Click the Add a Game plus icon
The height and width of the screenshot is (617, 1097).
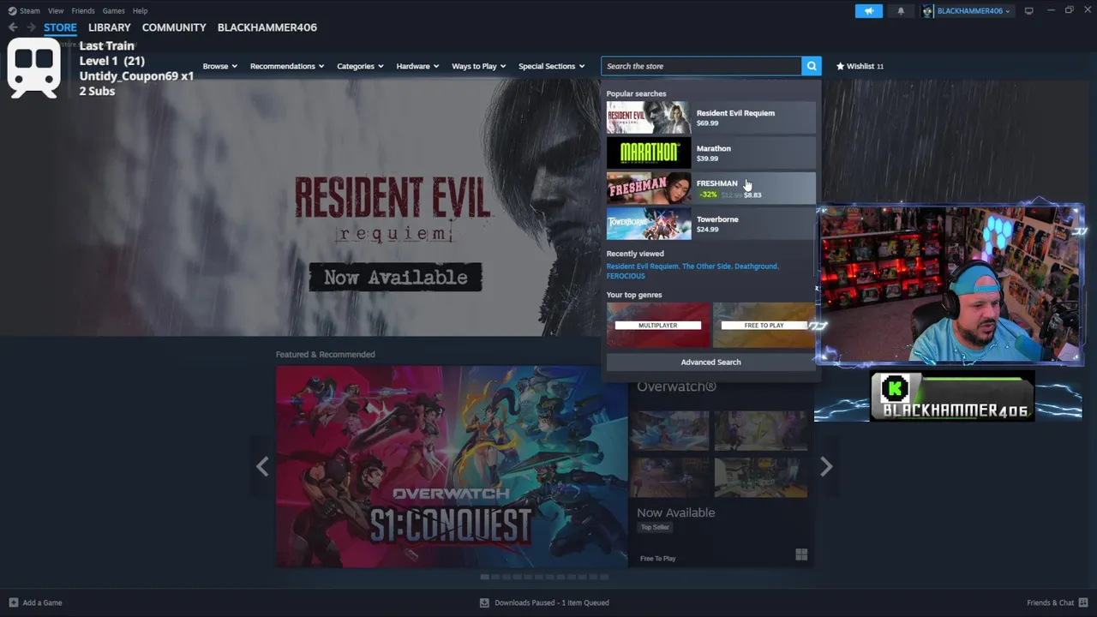point(13,602)
